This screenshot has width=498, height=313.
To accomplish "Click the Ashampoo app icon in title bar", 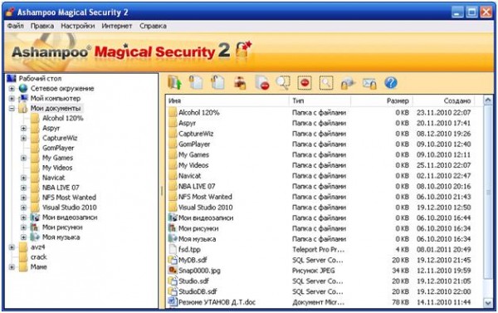I will pyautogui.click(x=10, y=12).
